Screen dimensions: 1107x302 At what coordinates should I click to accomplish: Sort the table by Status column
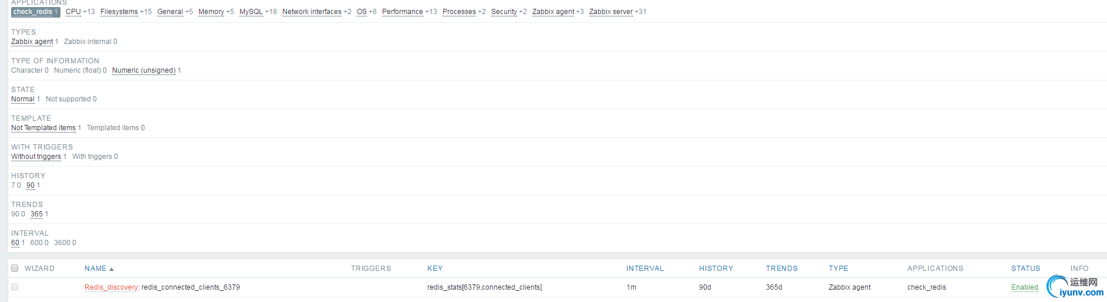pos(1025,269)
